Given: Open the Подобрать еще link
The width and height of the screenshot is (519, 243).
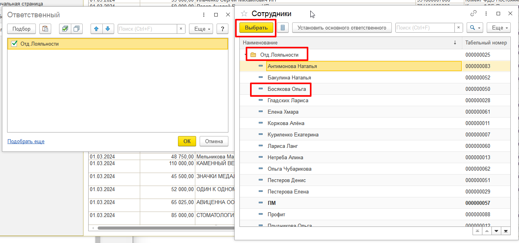Looking at the screenshot, I should pyautogui.click(x=26, y=142).
